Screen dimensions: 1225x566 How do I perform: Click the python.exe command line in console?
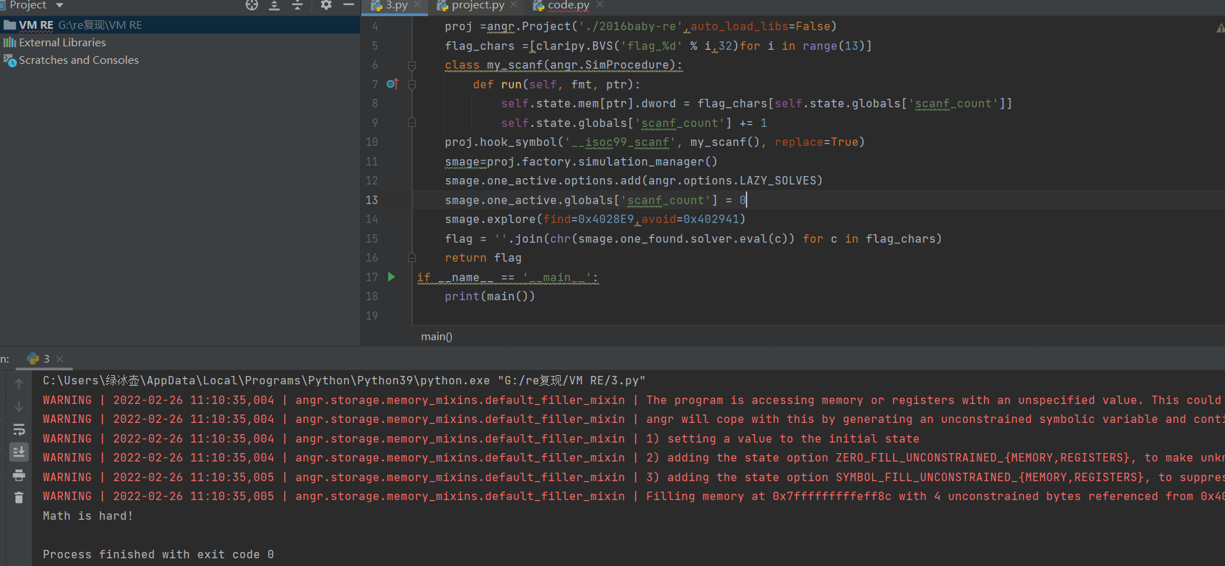click(344, 381)
